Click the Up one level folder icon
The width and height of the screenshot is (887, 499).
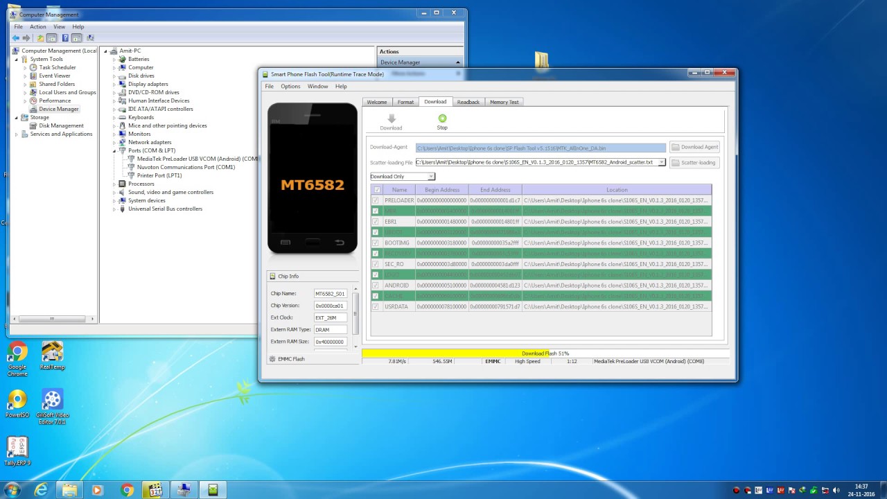(x=40, y=38)
